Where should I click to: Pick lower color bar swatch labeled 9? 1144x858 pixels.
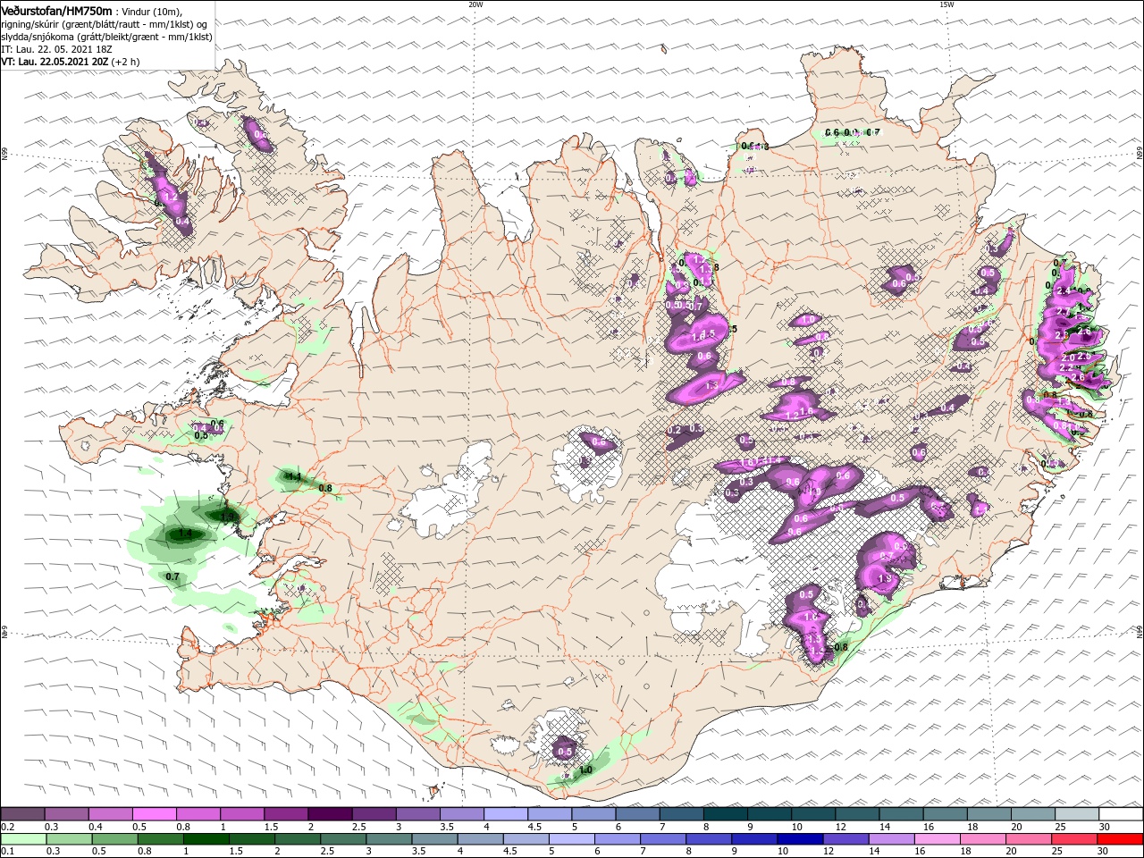(x=754, y=840)
